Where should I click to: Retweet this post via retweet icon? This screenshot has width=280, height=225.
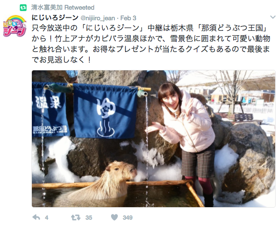coord(75,217)
